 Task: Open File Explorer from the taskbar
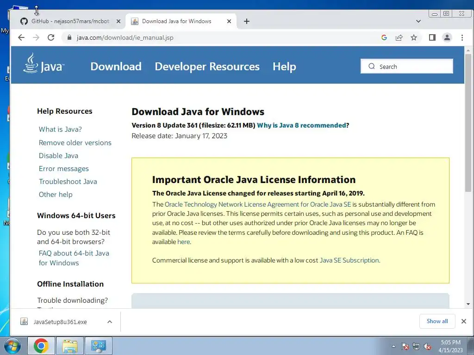tap(70, 346)
